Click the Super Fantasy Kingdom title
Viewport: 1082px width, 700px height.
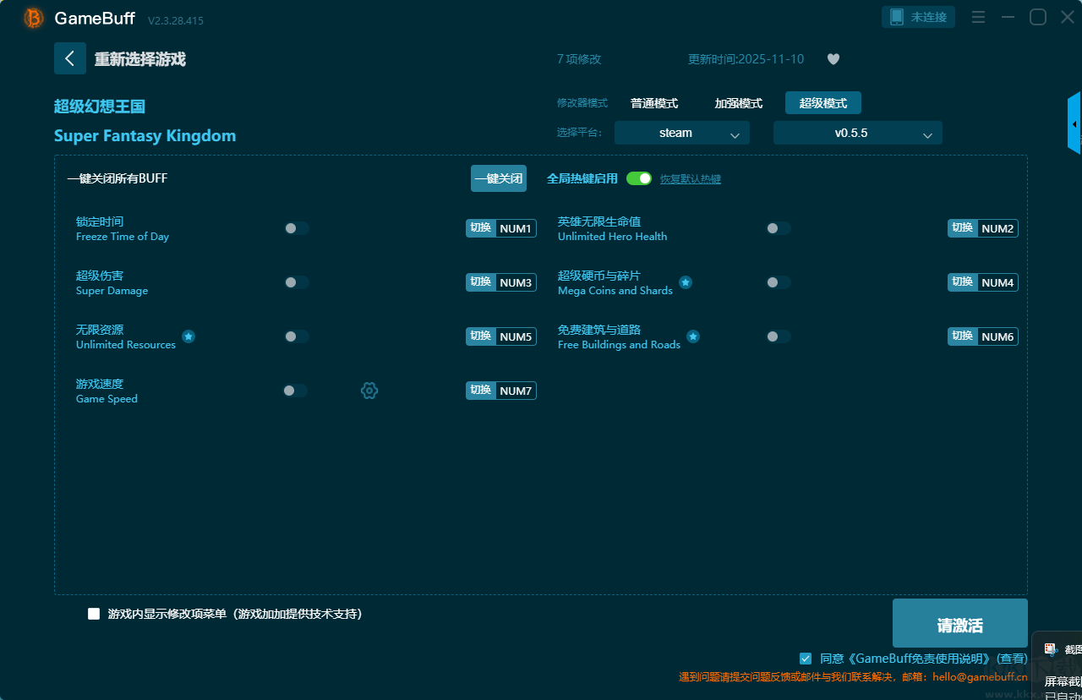coord(145,136)
